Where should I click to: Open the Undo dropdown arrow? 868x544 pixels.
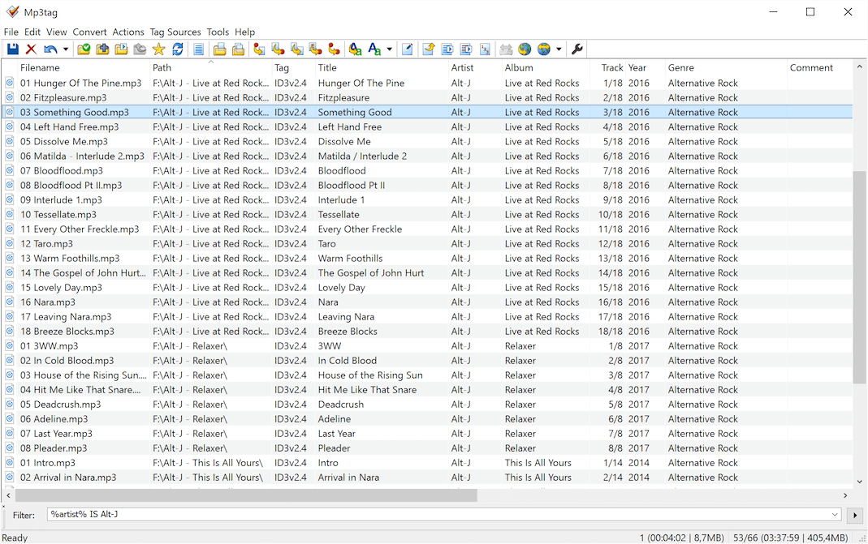click(x=66, y=49)
